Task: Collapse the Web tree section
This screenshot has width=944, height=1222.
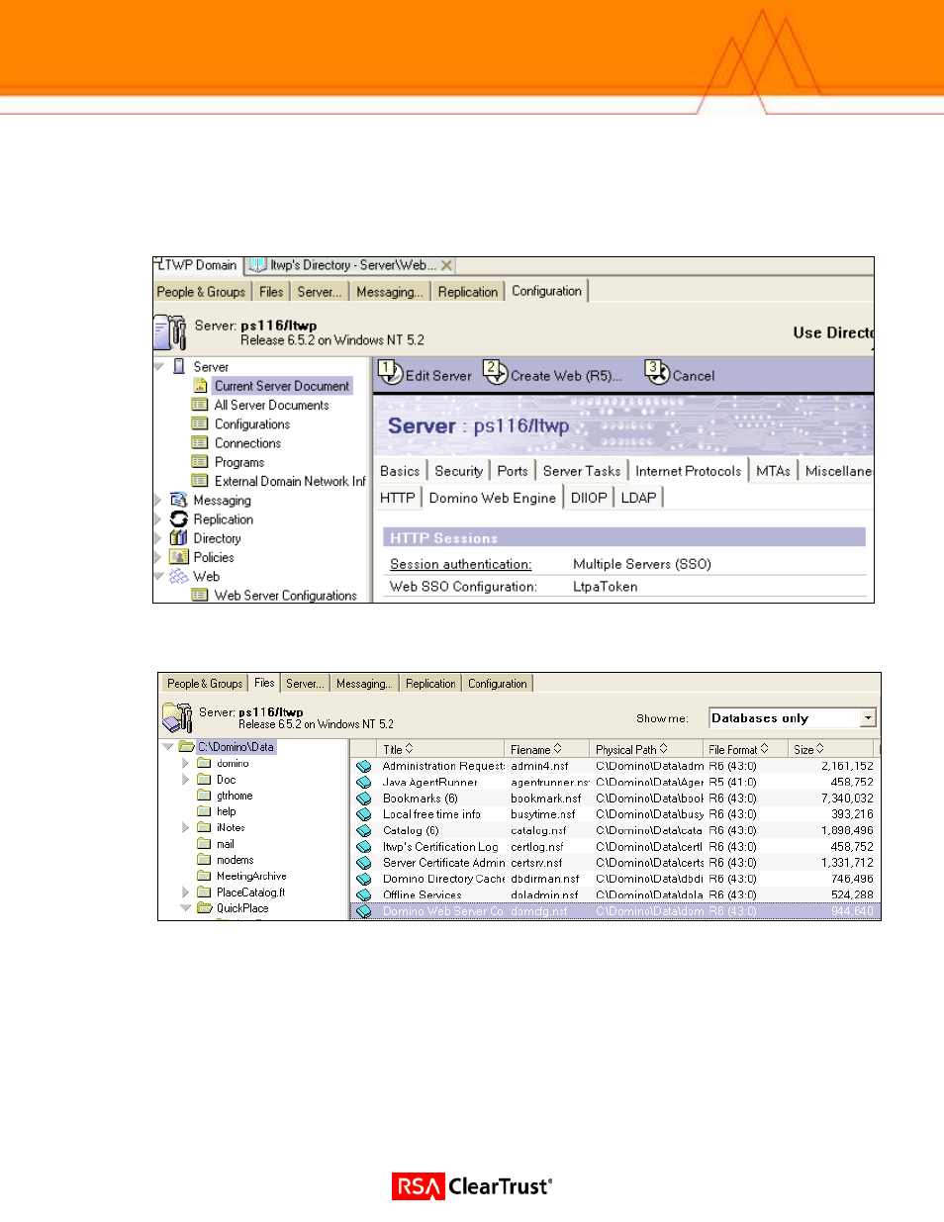Action: (159, 576)
